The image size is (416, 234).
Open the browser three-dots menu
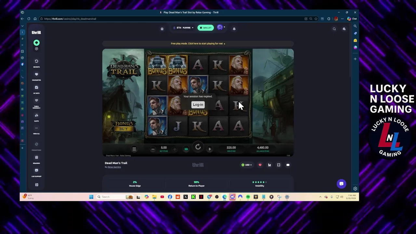click(342, 19)
